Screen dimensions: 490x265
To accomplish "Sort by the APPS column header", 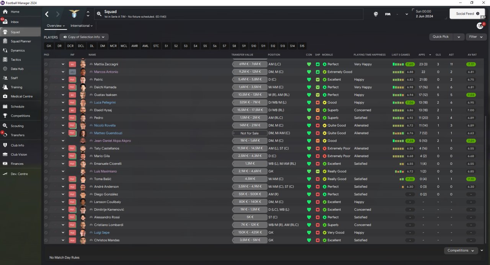I will tap(422, 55).
